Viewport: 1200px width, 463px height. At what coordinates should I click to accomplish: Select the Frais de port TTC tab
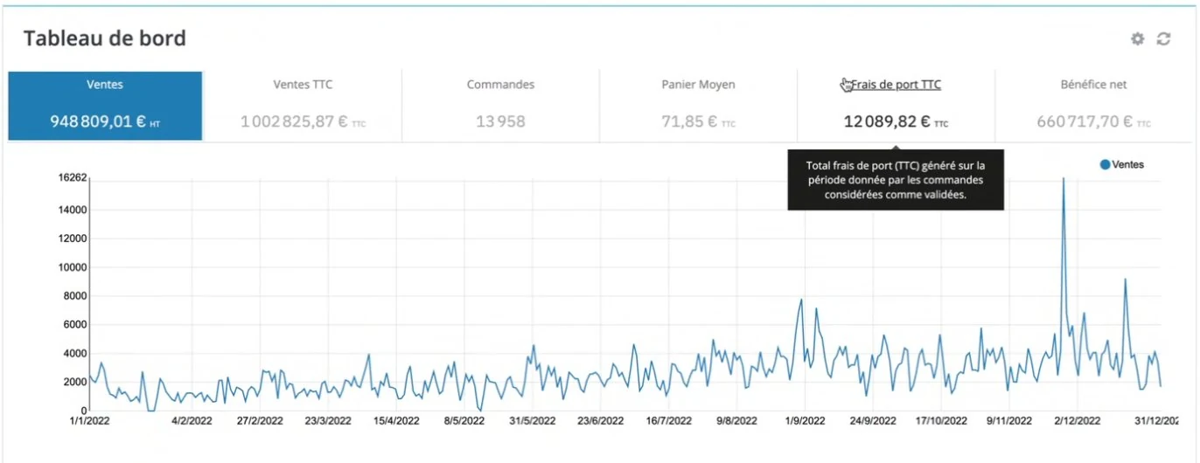896,106
